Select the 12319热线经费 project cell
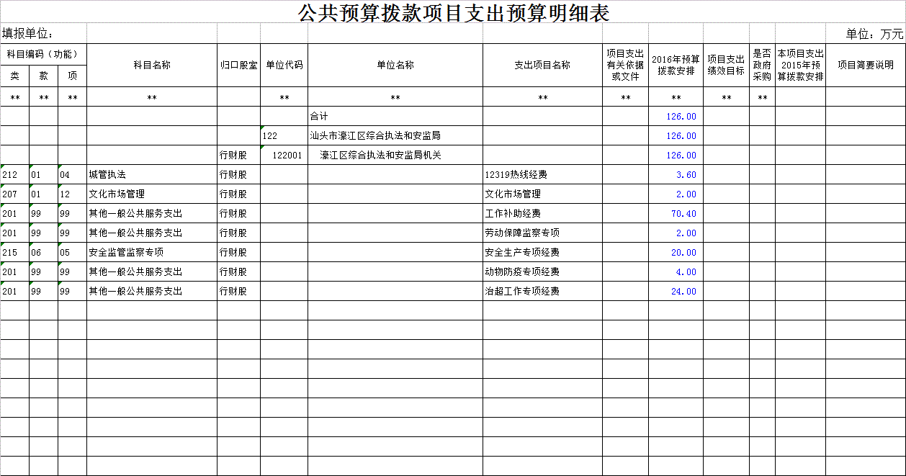Image resolution: width=906 pixels, height=476 pixels. 542,175
